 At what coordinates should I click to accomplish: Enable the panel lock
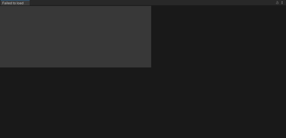point(277,3)
